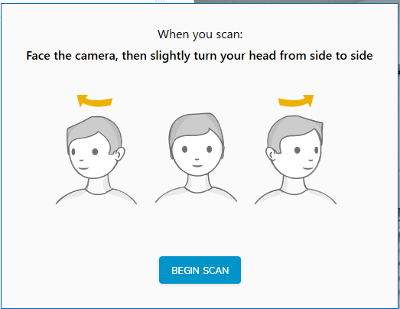Click the hair of the figure under the left-pointing arrow
The image size is (400, 309).
tap(92, 130)
